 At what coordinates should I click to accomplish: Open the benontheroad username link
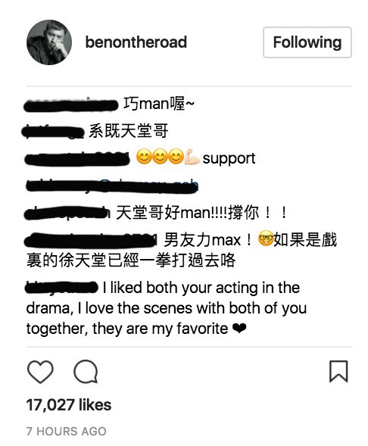136,42
